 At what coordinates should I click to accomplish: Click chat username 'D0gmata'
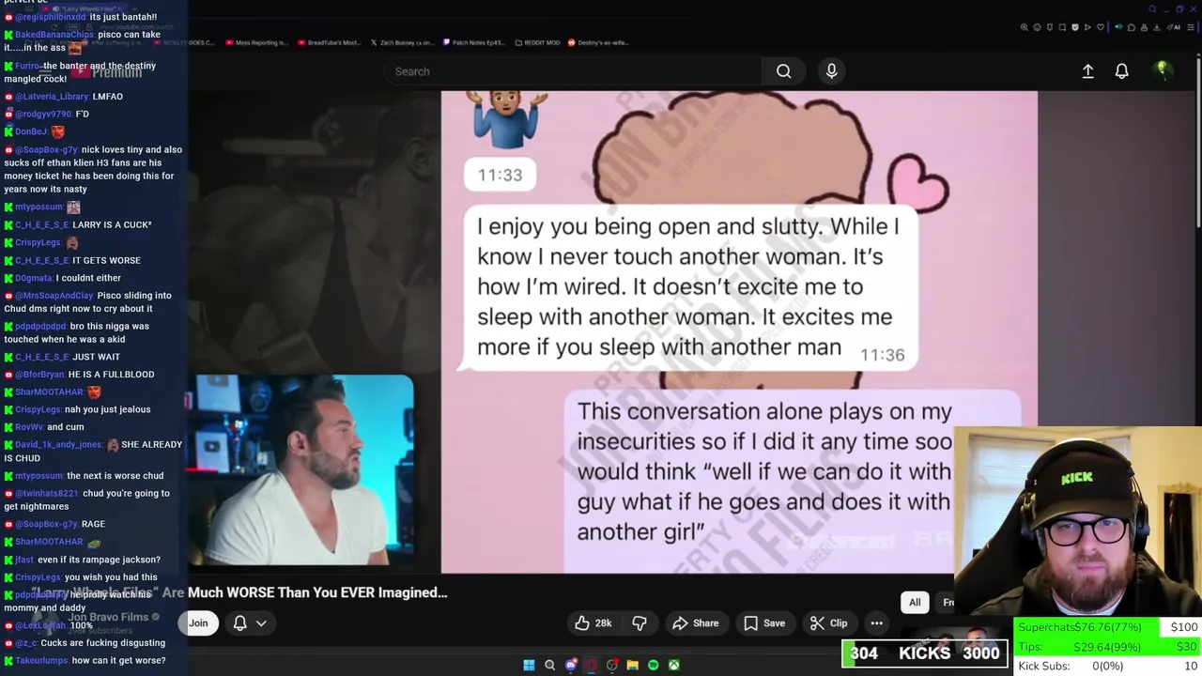point(34,278)
